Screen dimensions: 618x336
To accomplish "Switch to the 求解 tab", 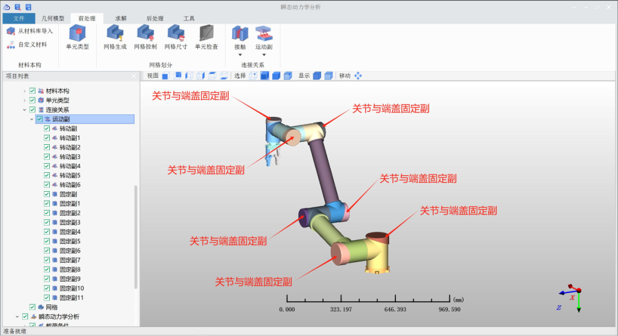I will click(x=121, y=18).
